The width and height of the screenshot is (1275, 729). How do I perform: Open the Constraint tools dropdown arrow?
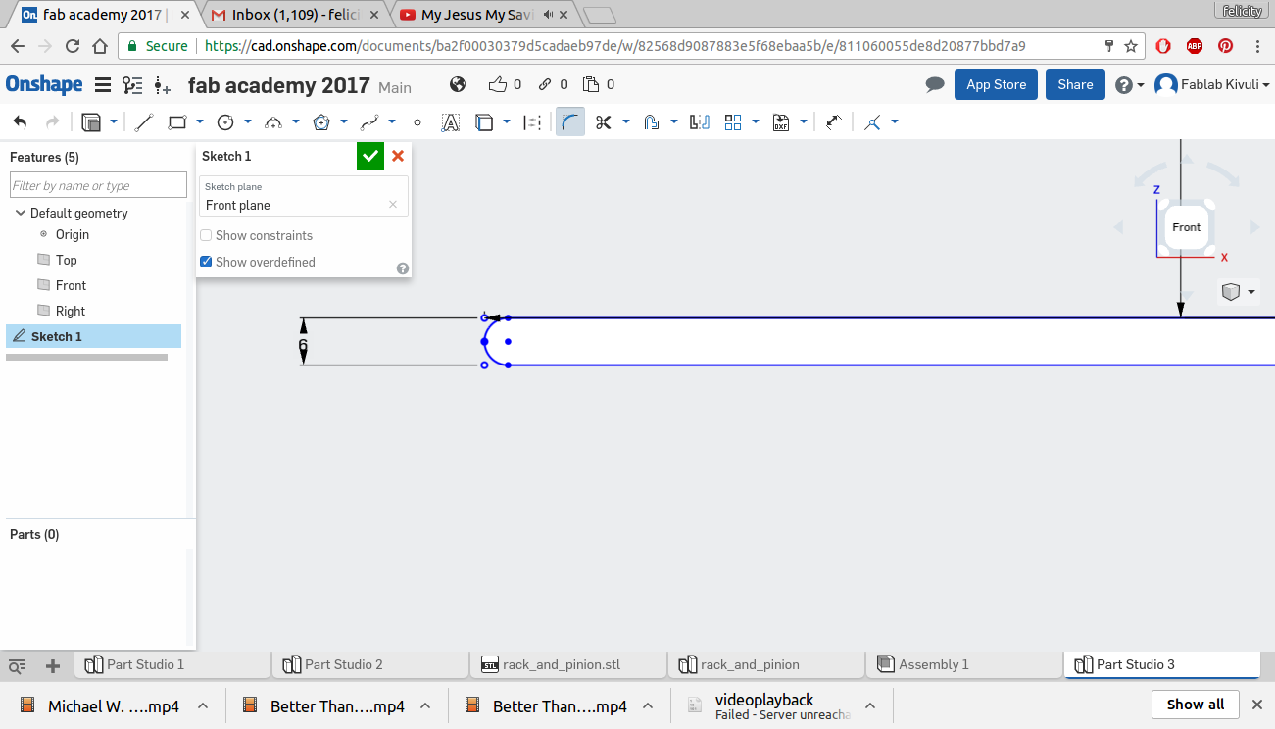pos(895,122)
